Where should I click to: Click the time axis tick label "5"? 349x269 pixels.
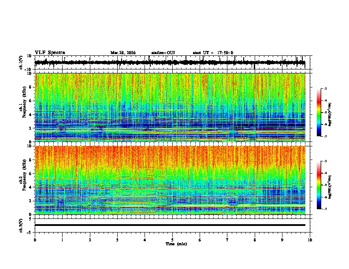click(x=172, y=240)
